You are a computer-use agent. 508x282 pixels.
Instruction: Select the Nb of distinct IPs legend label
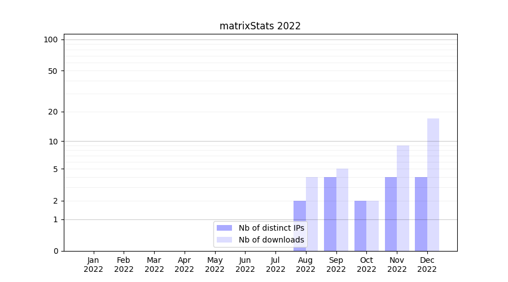[x=271, y=228]
